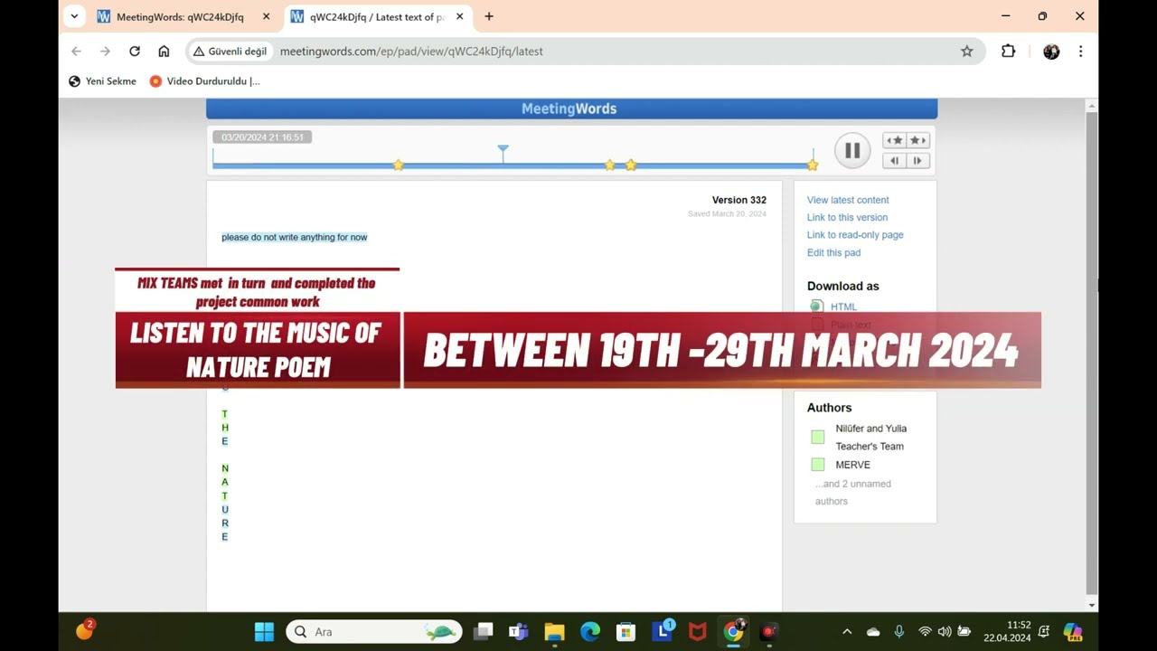Pause the timeslider playback
Screen dimensions: 1157x651
pyautogui.click(x=852, y=151)
